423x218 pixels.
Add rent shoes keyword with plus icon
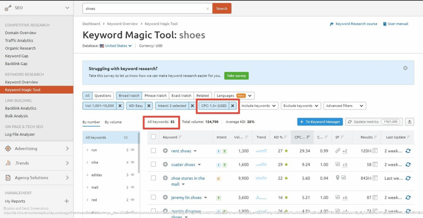(x=165, y=151)
